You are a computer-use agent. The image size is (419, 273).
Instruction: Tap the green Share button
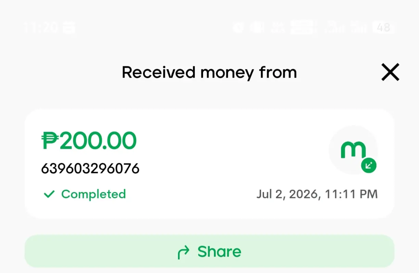[209, 251]
